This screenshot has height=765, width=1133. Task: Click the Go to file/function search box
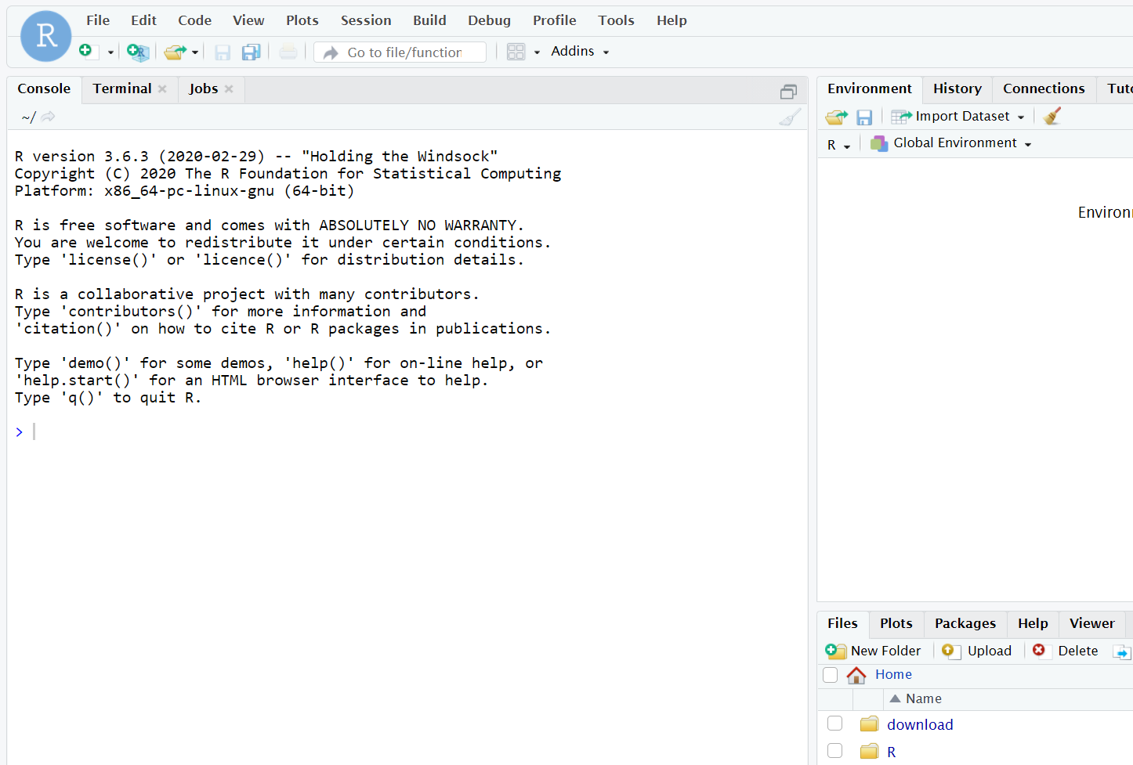tap(400, 52)
